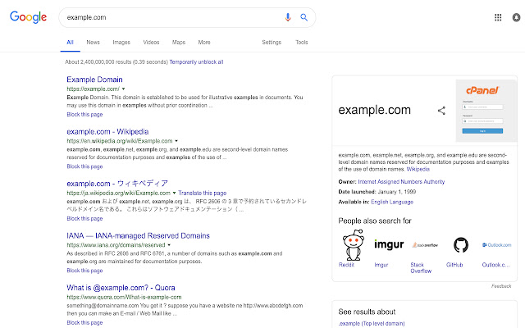
Task: Expand dropdown arrow beside en.wikipedia.org URL
Action: click(176, 141)
